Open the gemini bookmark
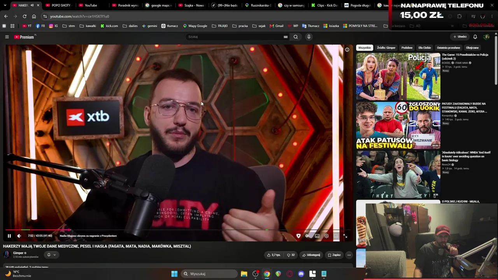Screen dimensions: 498x280 pyautogui.click(x=149, y=26)
